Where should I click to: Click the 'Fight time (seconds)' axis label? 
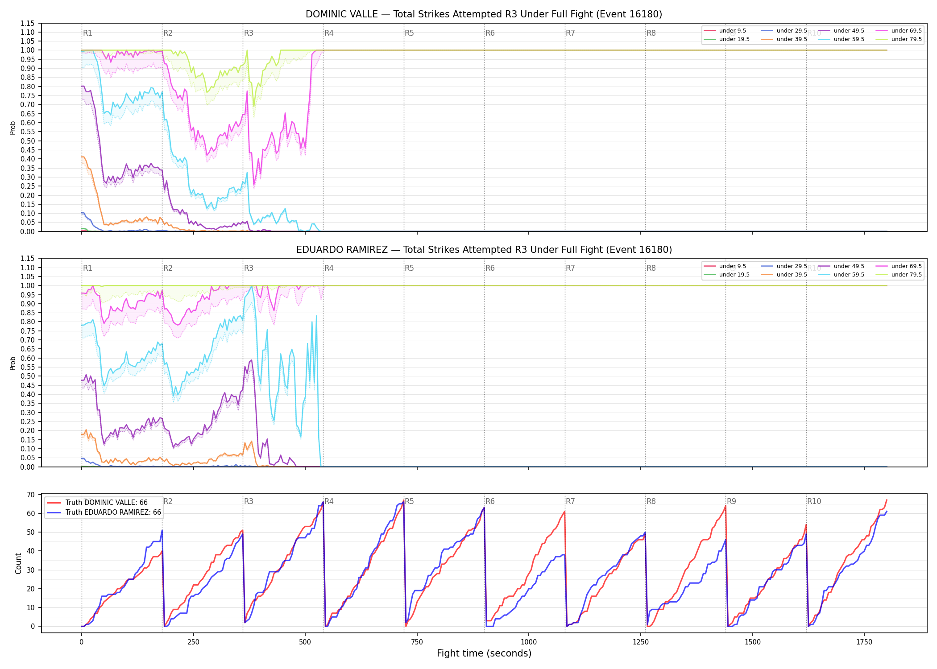[484, 653]
